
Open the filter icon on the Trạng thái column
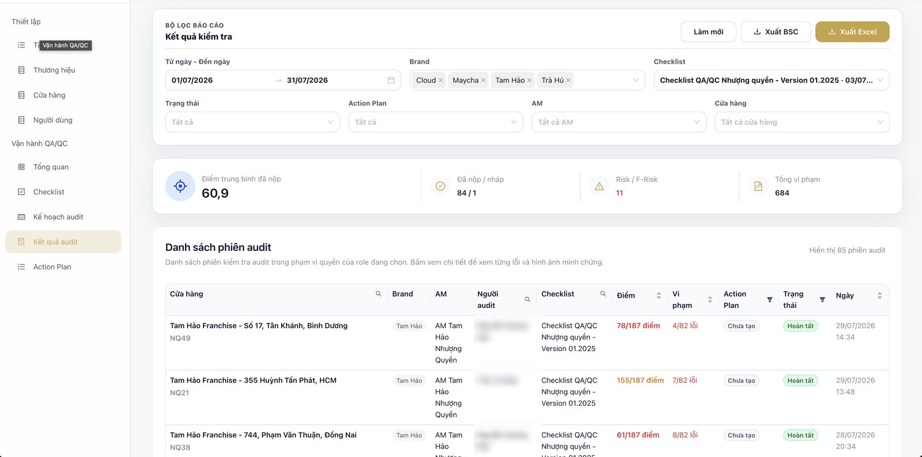tap(822, 300)
